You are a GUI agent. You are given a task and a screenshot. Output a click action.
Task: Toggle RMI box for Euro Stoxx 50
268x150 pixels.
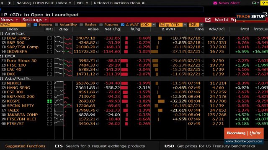(x=49, y=60)
